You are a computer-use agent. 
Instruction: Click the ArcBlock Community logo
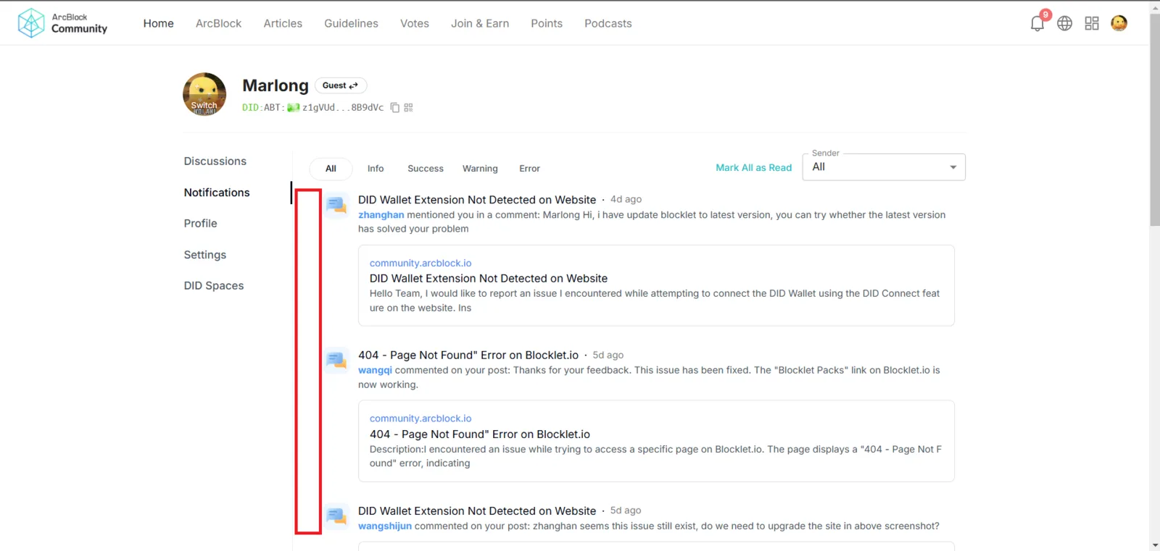(x=62, y=23)
